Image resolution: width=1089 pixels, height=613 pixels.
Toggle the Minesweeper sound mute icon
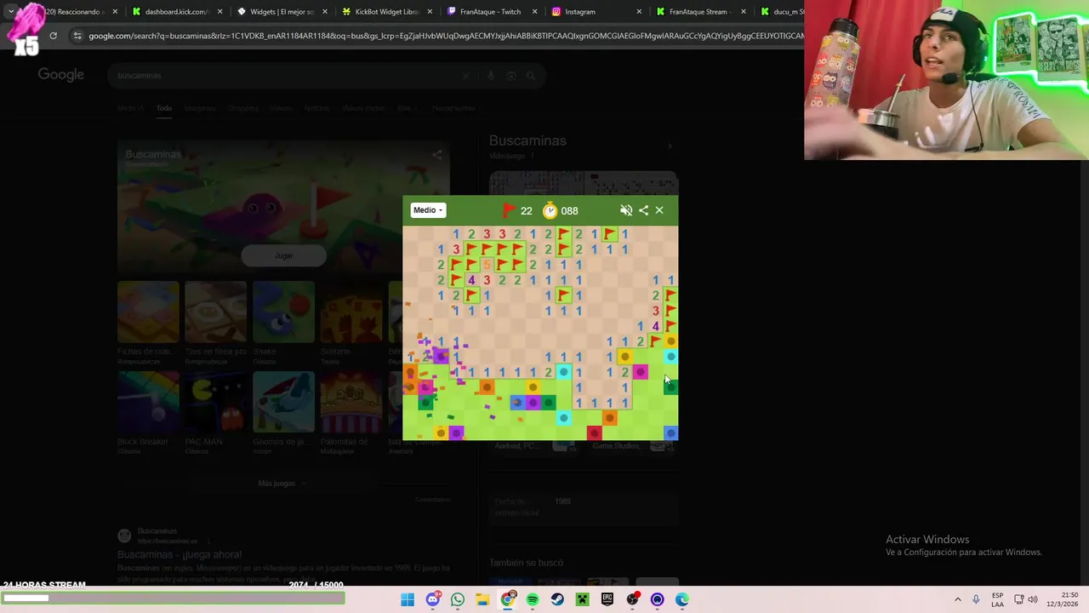(x=626, y=210)
